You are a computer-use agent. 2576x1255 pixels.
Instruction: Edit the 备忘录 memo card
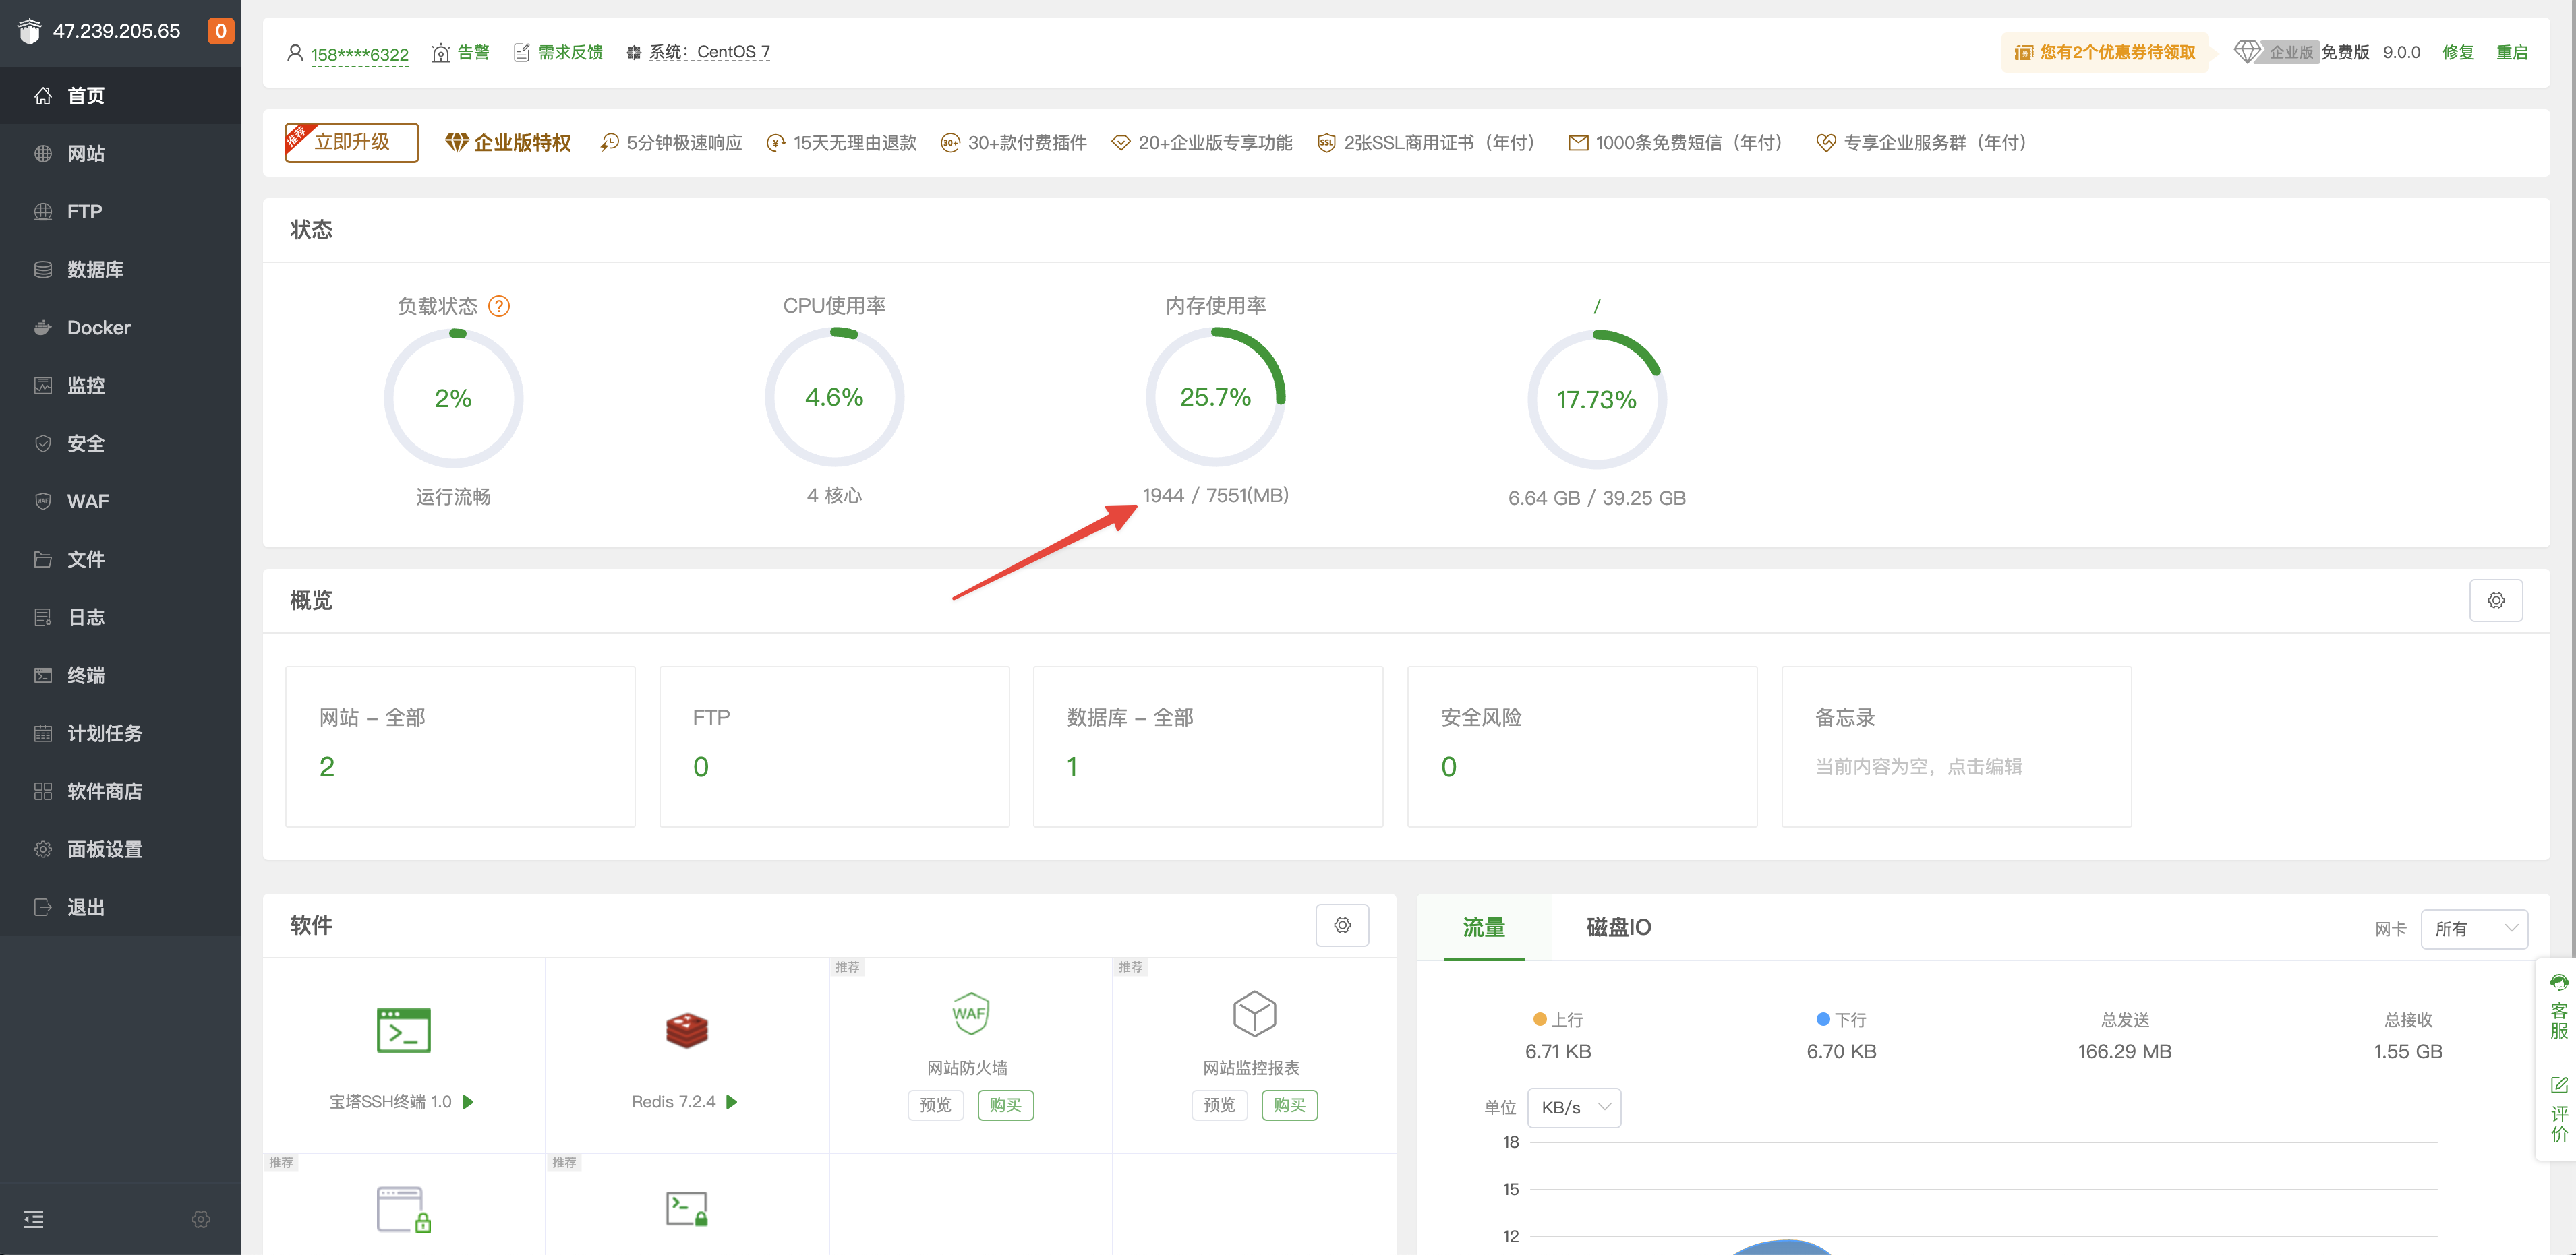pos(1956,746)
